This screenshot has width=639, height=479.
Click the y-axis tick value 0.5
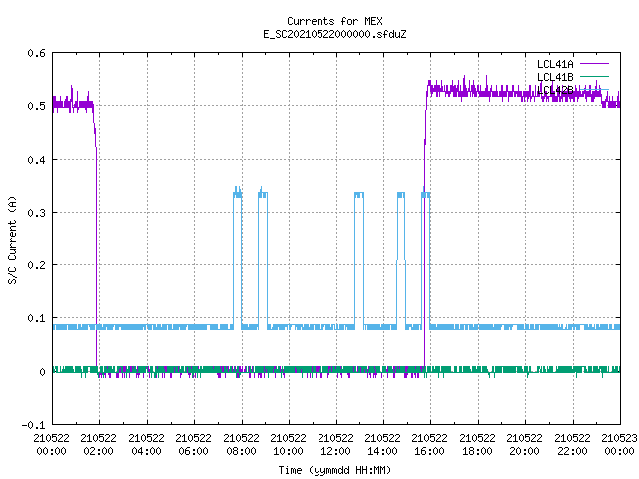click(x=37, y=106)
